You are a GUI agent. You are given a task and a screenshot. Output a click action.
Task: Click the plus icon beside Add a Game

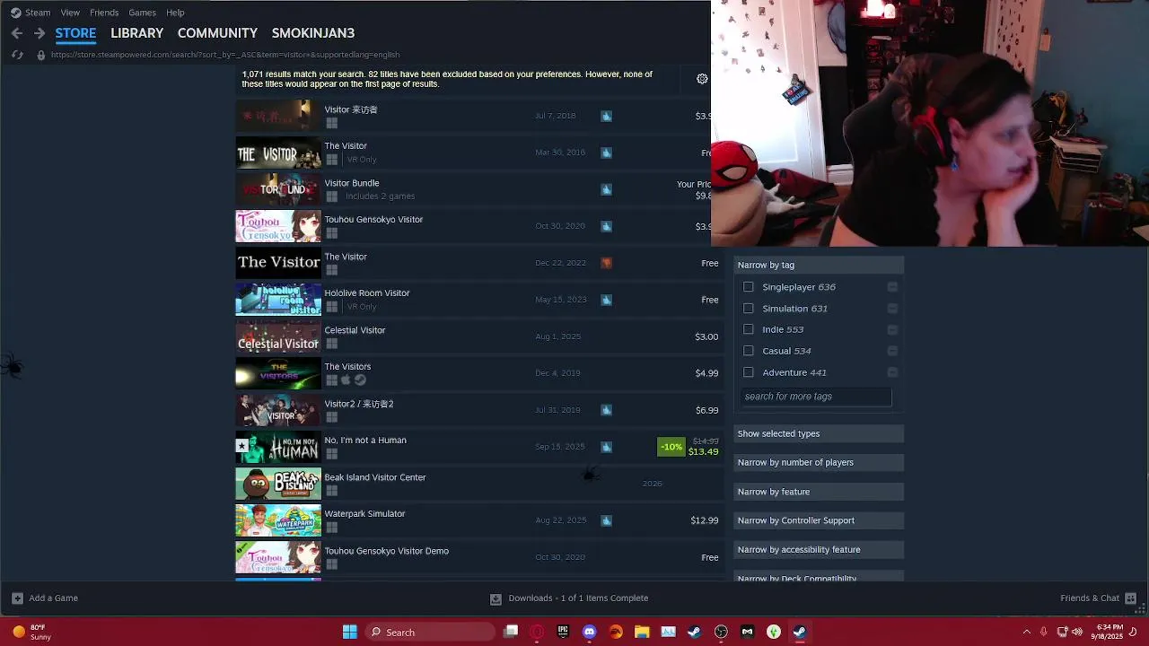(x=17, y=598)
